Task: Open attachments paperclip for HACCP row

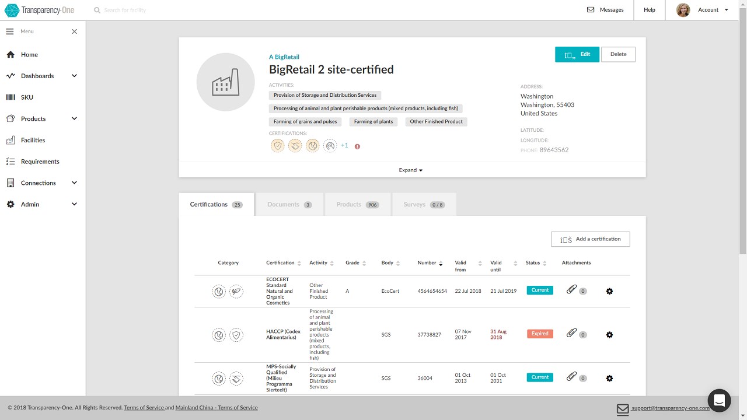Action: coord(571,334)
